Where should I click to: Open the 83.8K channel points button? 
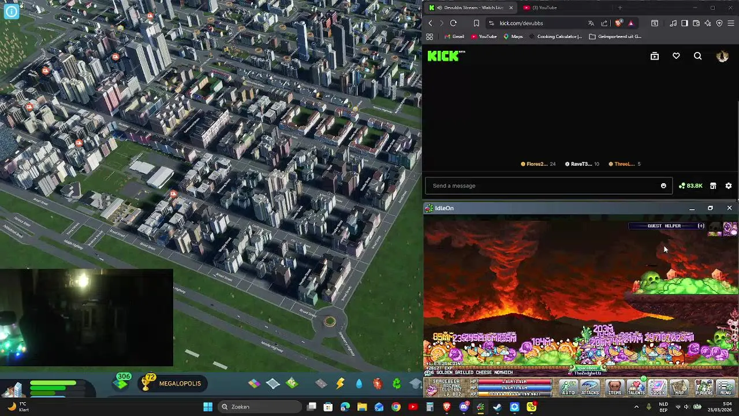tap(691, 185)
